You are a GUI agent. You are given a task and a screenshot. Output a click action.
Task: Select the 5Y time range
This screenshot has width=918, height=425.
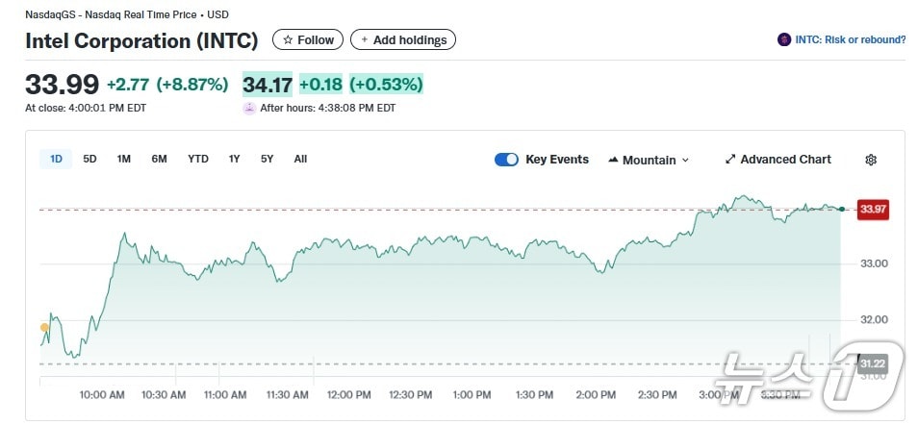tap(267, 159)
